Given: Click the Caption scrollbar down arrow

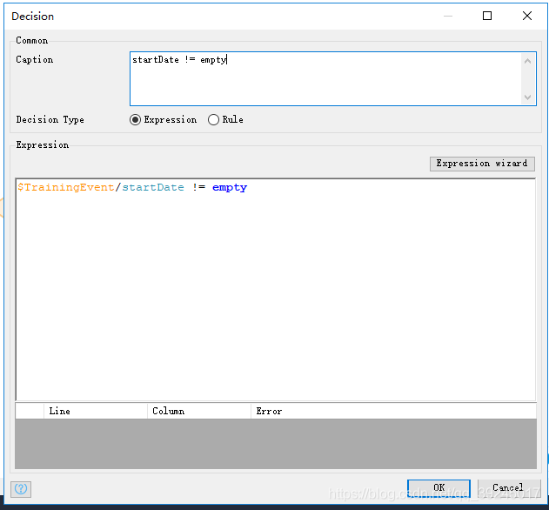Looking at the screenshot, I should 528,97.
